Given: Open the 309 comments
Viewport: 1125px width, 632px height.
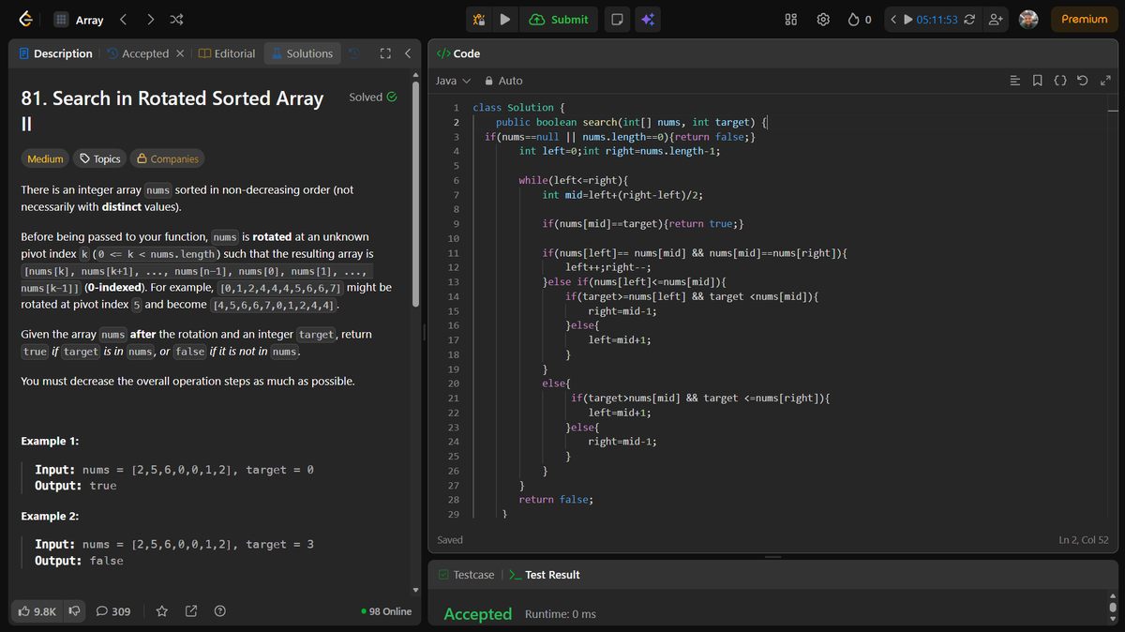Looking at the screenshot, I should click(112, 611).
